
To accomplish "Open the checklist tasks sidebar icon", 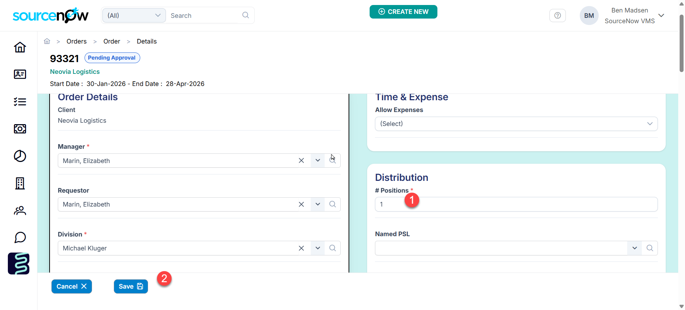I will coord(20,102).
